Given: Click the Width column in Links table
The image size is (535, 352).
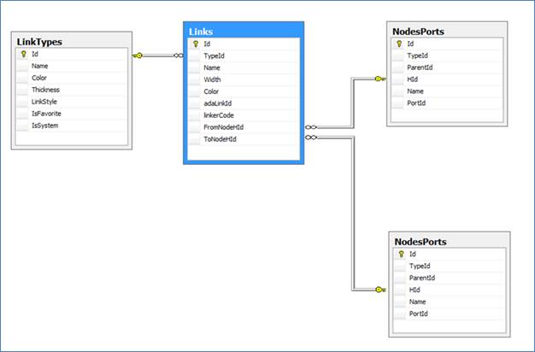Looking at the screenshot, I should 213,79.
